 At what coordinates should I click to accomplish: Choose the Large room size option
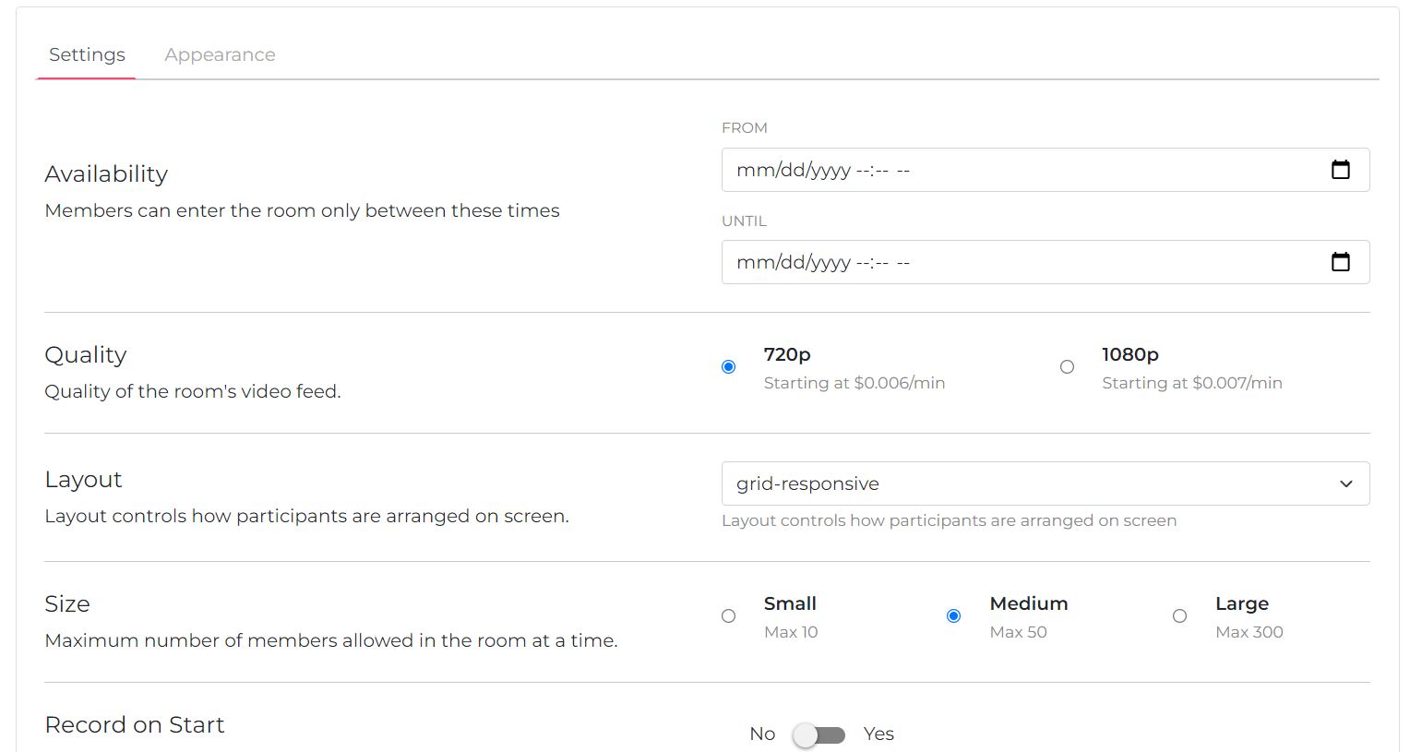[1179, 616]
